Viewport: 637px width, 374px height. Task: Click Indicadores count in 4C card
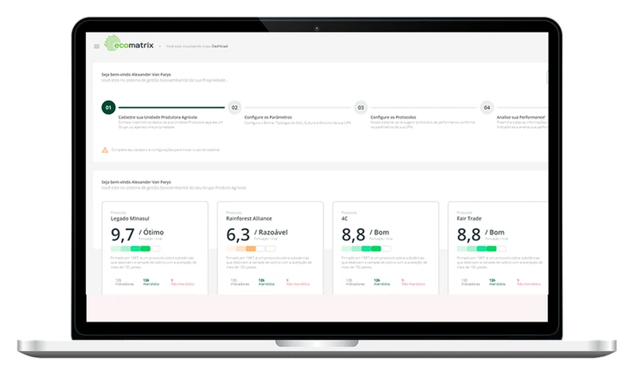(x=355, y=282)
